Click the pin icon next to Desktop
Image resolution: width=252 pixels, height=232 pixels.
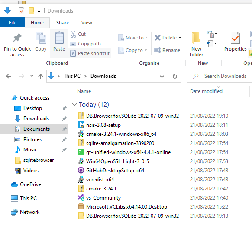tap(64, 108)
